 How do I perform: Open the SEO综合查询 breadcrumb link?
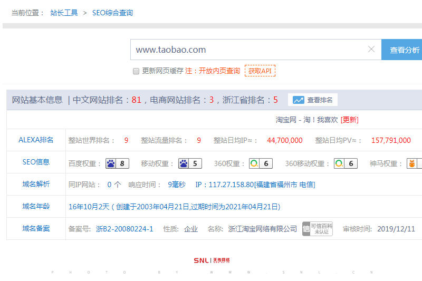click(112, 13)
